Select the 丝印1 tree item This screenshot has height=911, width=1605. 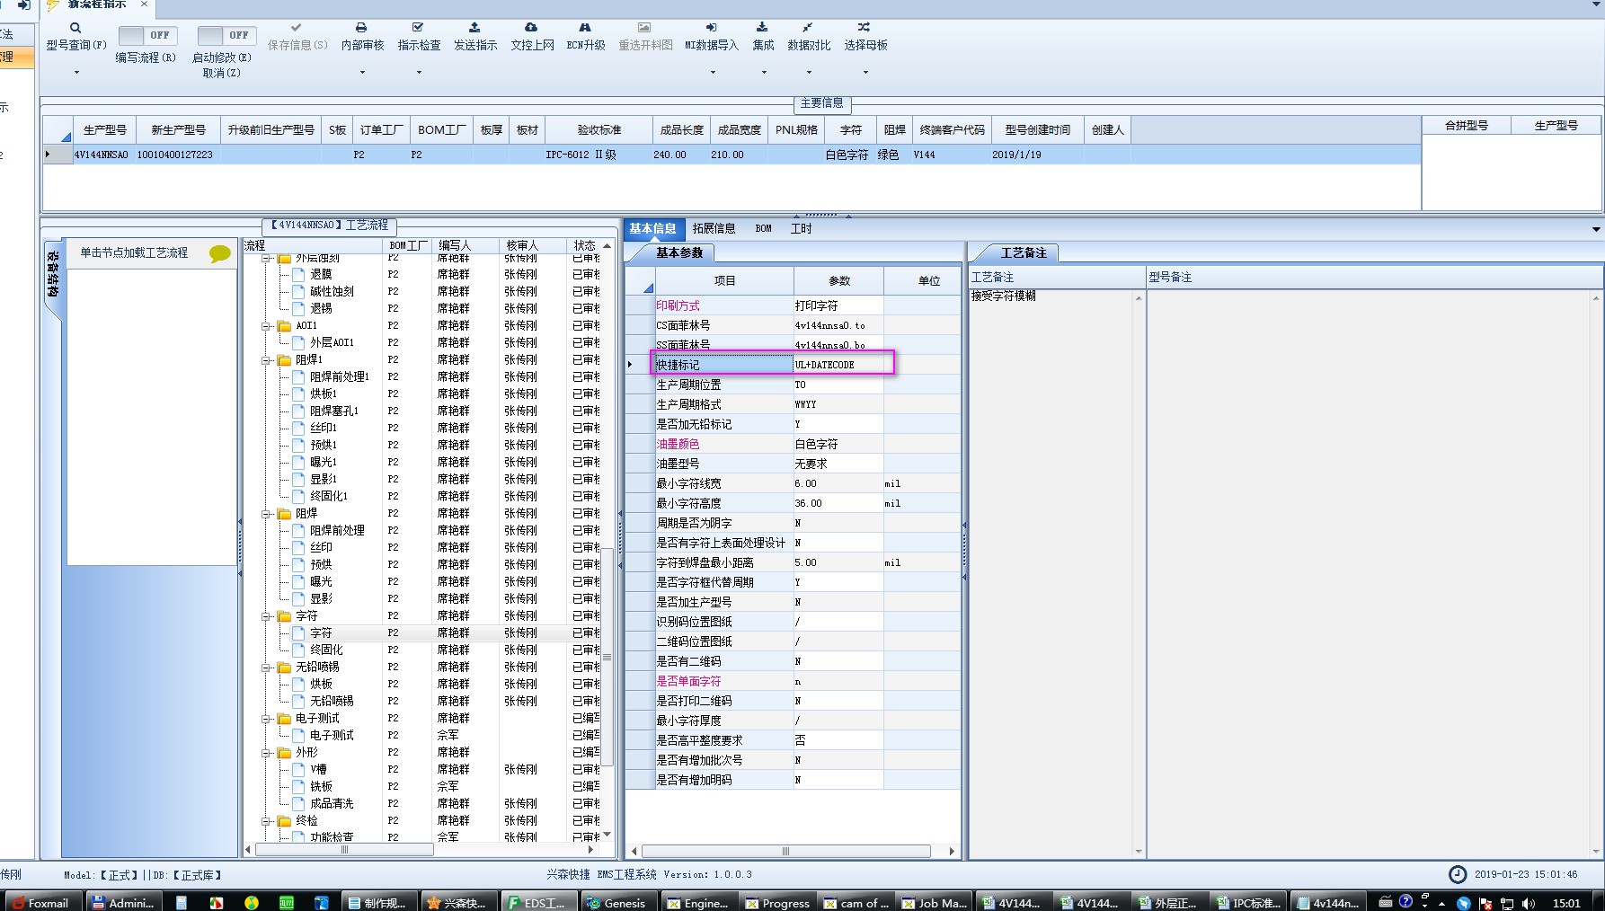tap(324, 429)
